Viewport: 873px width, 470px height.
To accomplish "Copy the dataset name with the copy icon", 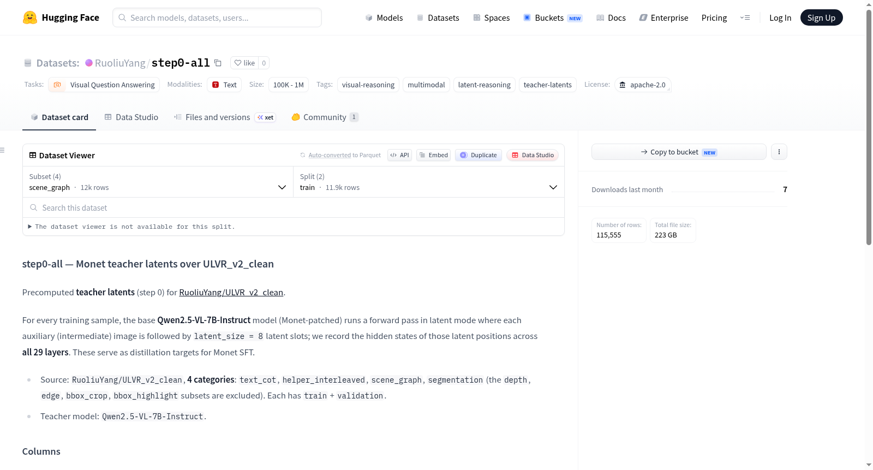I will click(218, 63).
